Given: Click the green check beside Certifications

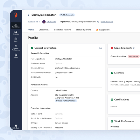Looking at the screenshot, I should 112,100.
